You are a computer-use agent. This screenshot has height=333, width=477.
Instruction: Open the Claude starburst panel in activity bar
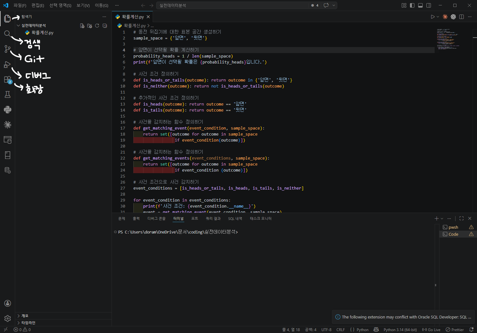[x=7, y=125]
